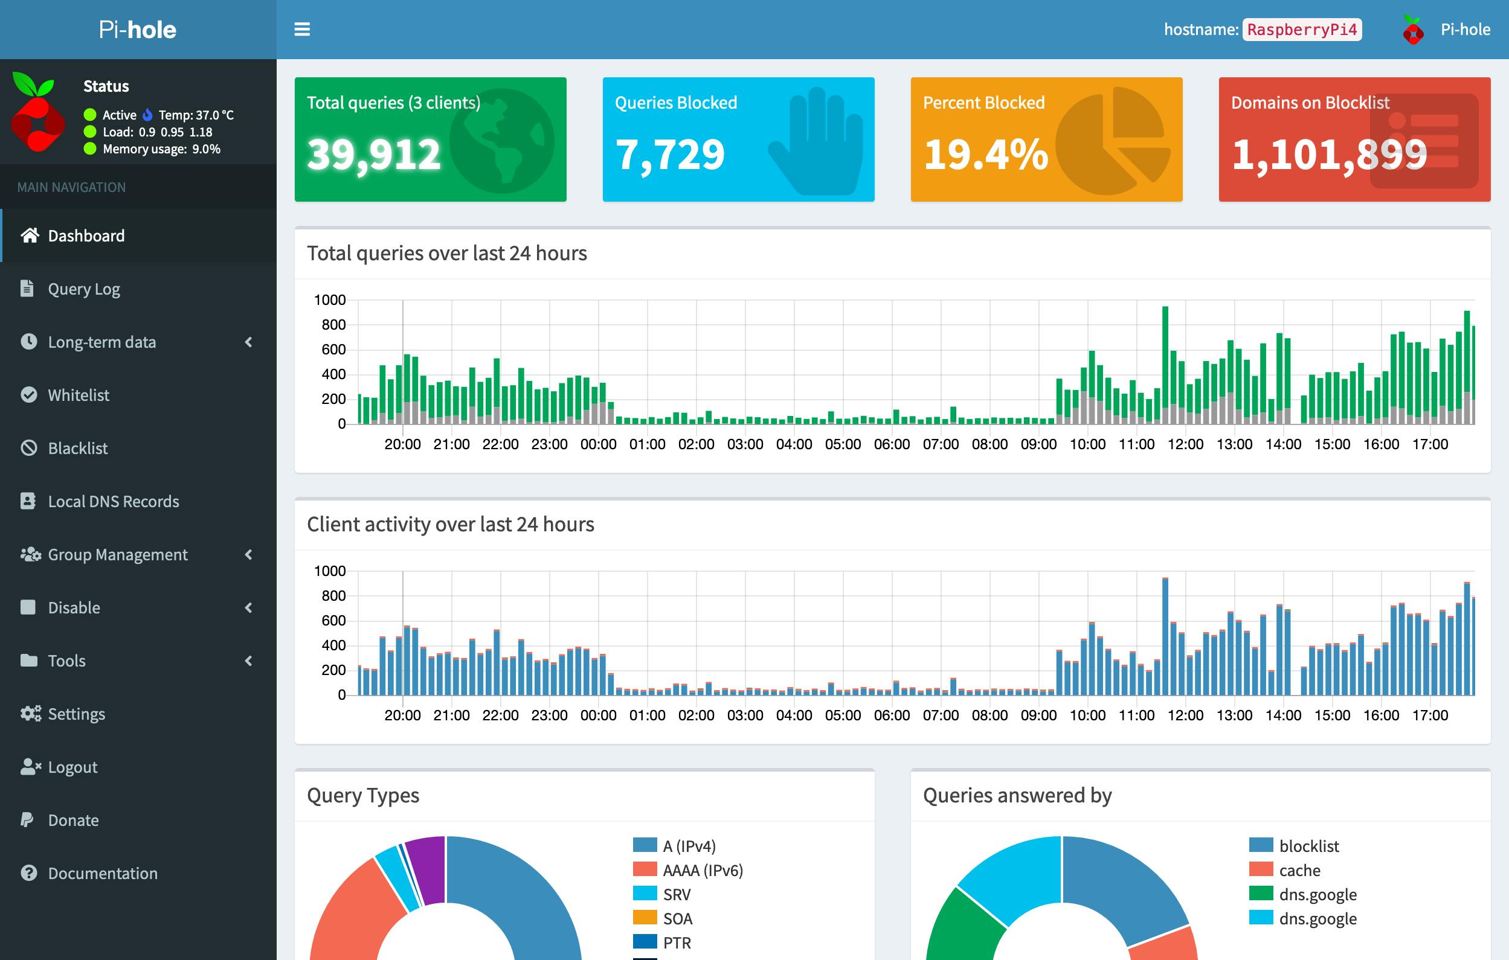Click the Settings gears icon
Viewport: 1509px width, 960px height.
tap(30, 713)
